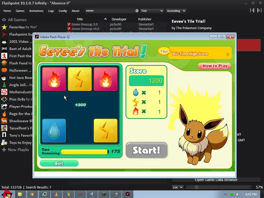Open the Best of Adult playlist
The width and height of the screenshot is (264, 198).
17,49
